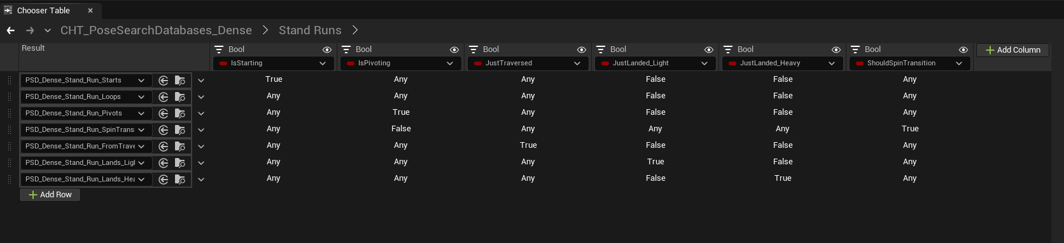Select the Stand Runs breadcrumb
1064x243 pixels.
(x=310, y=30)
